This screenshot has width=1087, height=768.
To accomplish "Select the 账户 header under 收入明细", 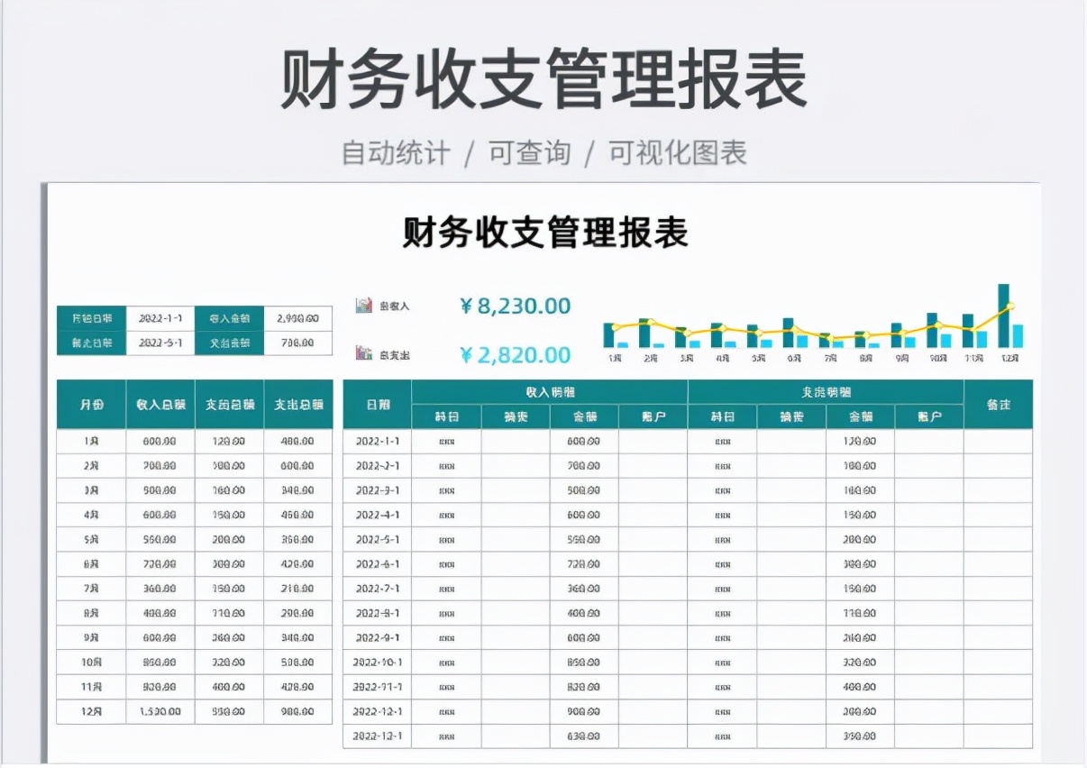I will click(x=653, y=416).
